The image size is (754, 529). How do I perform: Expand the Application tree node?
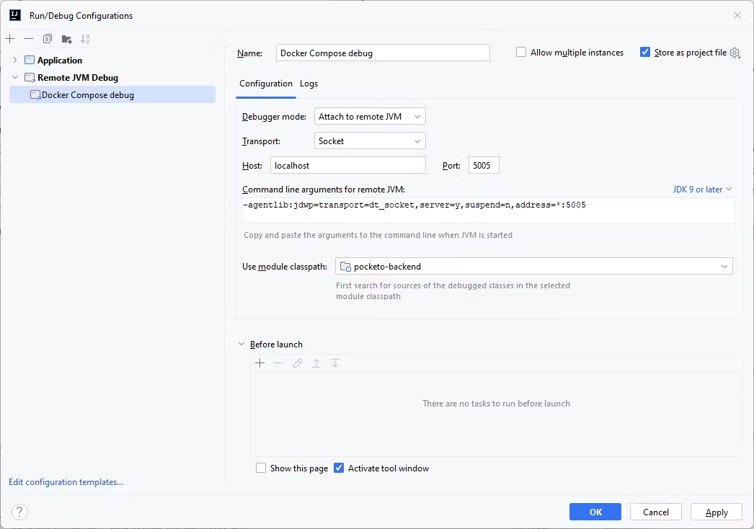pyautogui.click(x=14, y=61)
